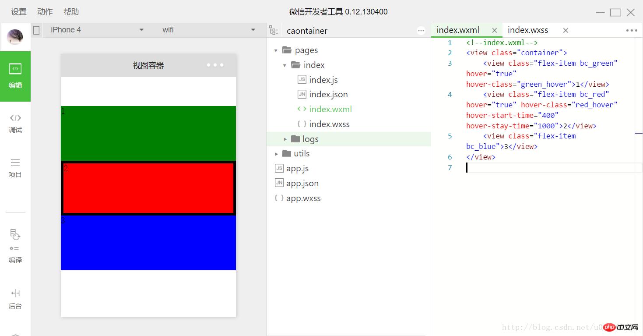Image resolution: width=643 pixels, height=336 pixels.
Task: Click the file tree icon beside caontainer
Action: pyautogui.click(x=274, y=30)
